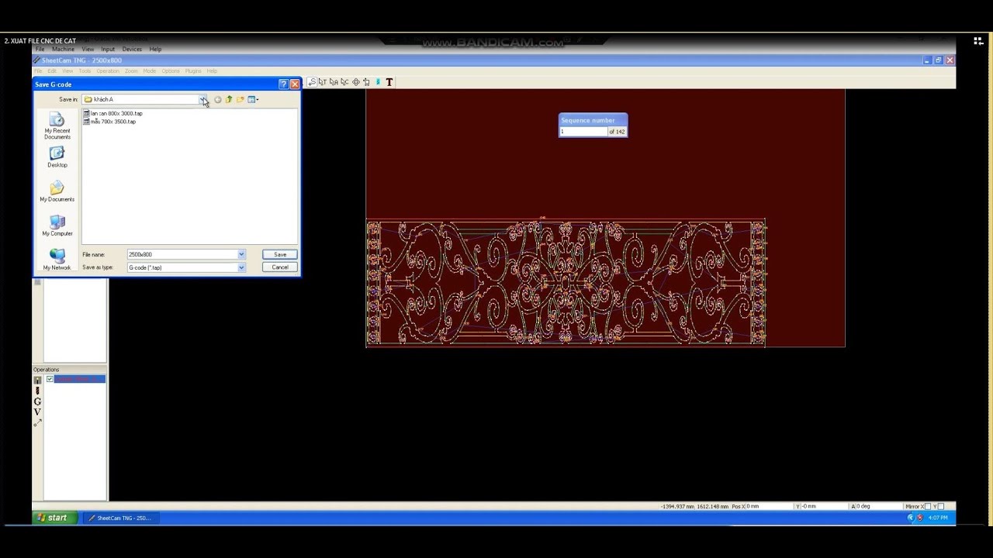Select the 'S' start point tool icon

pos(312,82)
